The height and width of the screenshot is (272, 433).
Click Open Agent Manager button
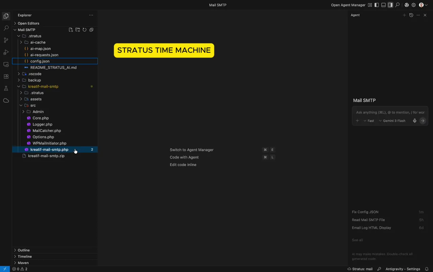[348, 5]
